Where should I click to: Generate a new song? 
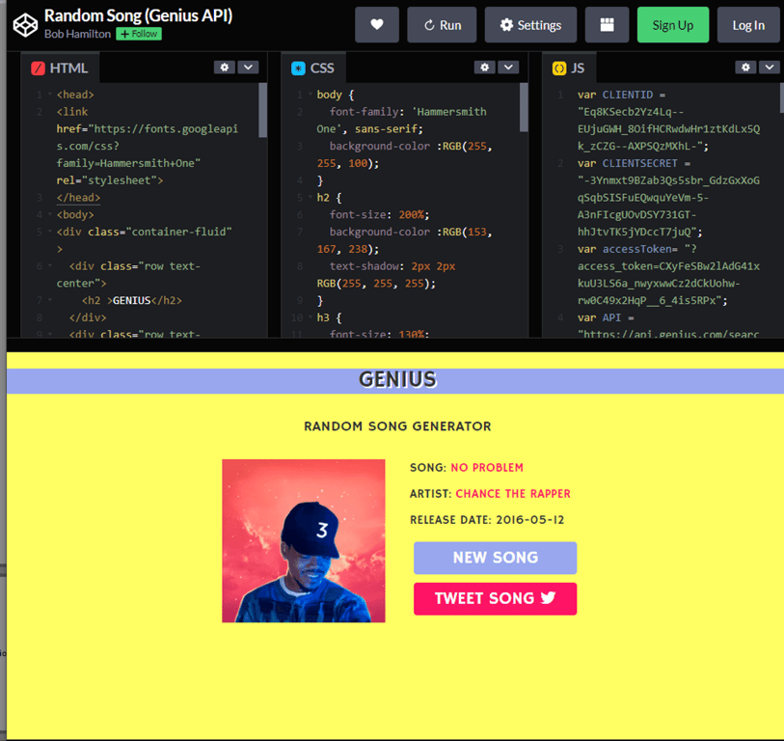[x=495, y=558]
